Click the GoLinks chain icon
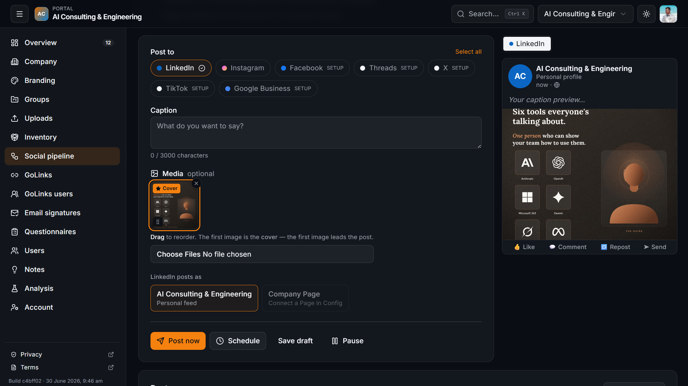The image size is (688, 386). [x=15, y=175]
